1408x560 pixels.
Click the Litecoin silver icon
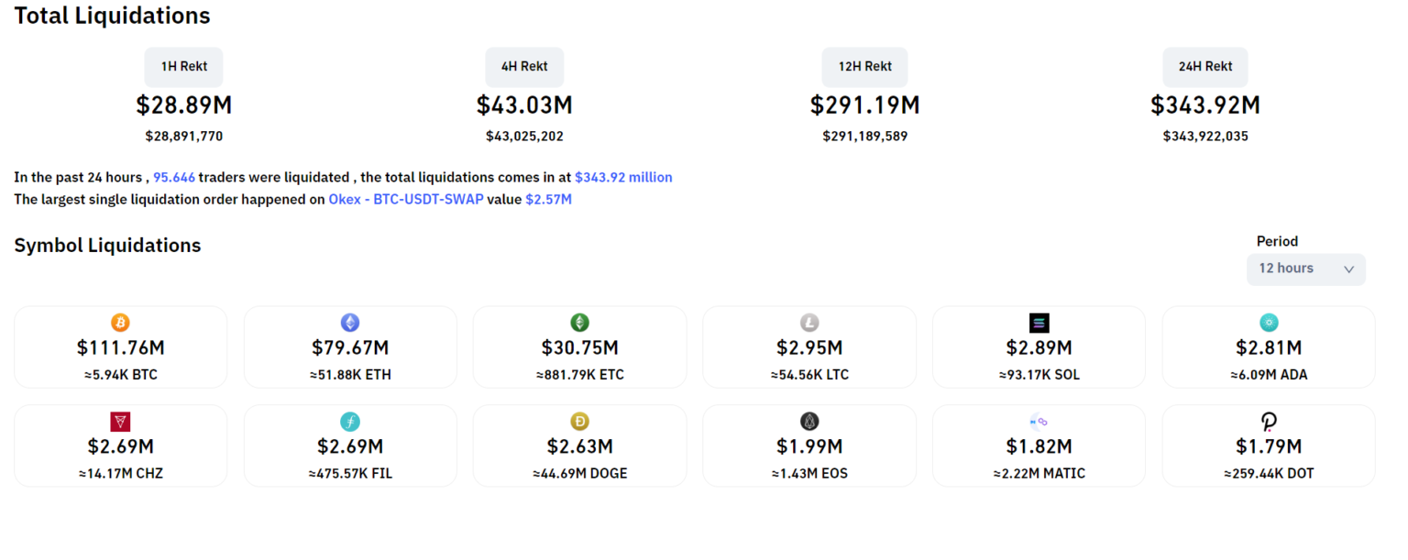pos(809,323)
